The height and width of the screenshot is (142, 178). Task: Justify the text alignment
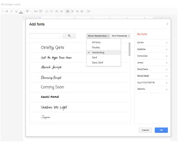coord(82,11)
